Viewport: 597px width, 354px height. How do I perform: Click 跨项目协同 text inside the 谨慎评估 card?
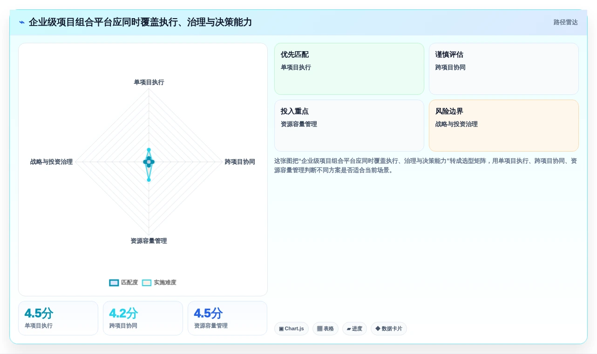pos(450,67)
